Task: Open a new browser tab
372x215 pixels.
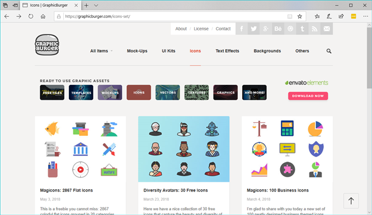Action: point(86,5)
